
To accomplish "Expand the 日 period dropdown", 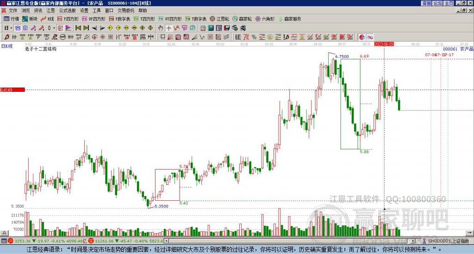I will [11, 28].
